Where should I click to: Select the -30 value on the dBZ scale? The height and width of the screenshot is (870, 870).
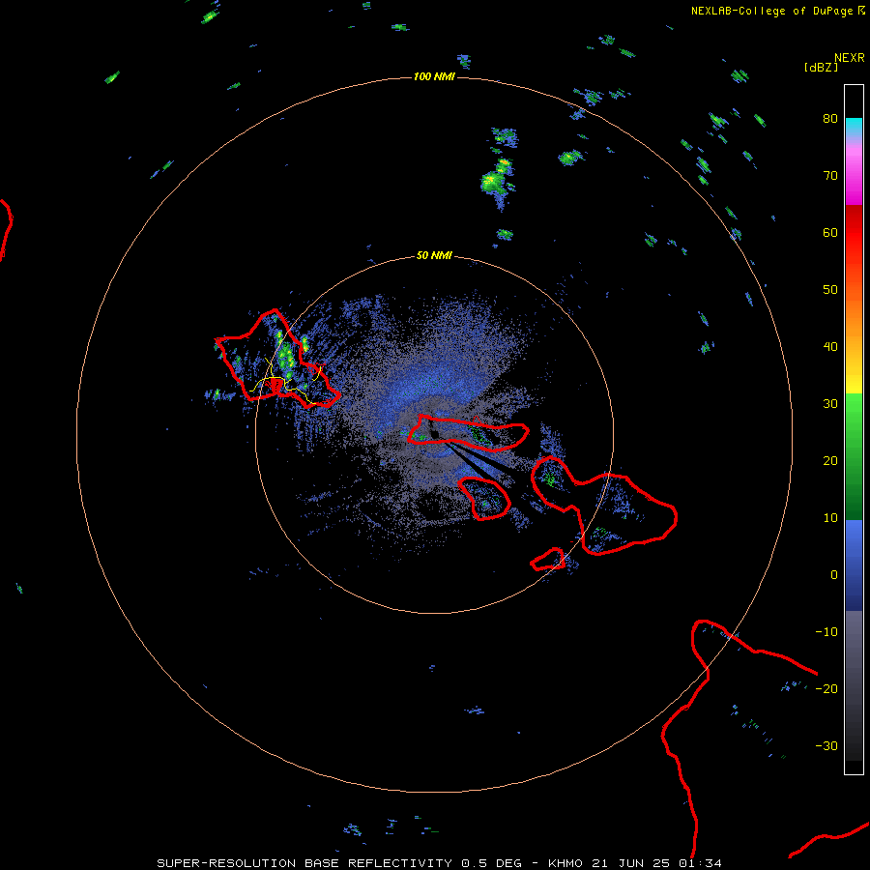click(826, 746)
